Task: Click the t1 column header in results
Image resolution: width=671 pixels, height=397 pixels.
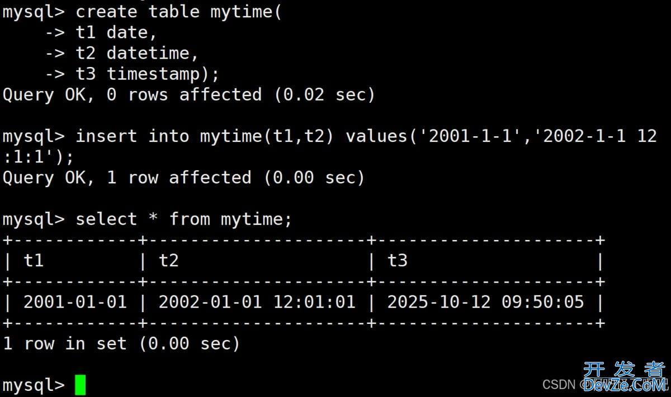Action: [34, 261]
